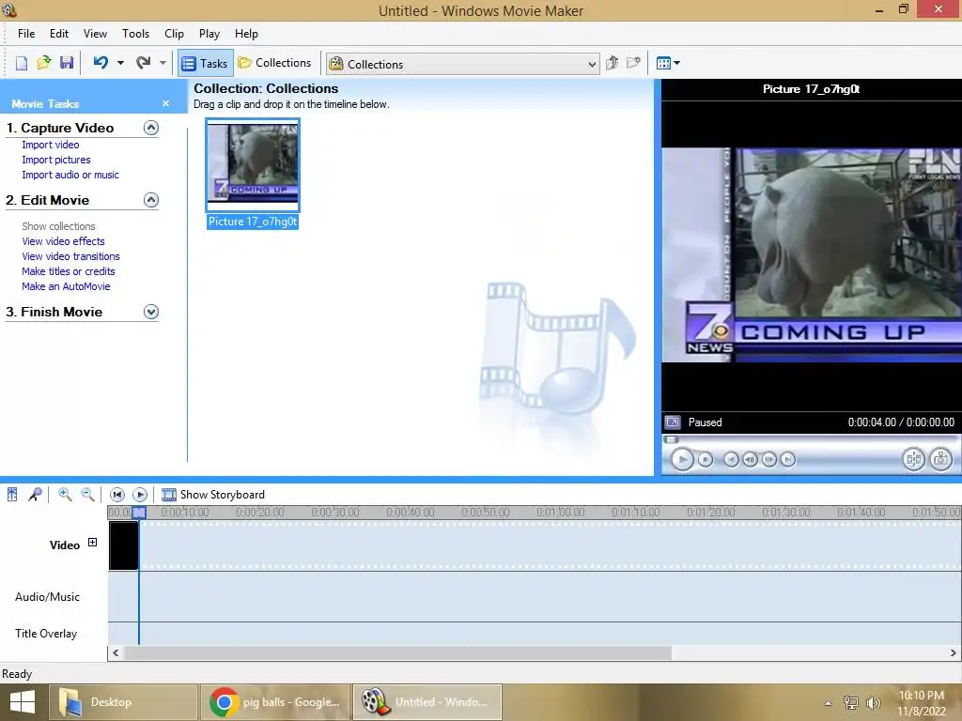This screenshot has height=721, width=962.
Task: Open the Play menu
Action: (209, 34)
